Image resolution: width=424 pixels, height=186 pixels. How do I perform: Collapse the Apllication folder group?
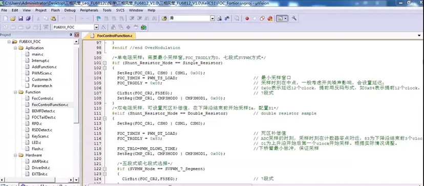(x=15, y=48)
